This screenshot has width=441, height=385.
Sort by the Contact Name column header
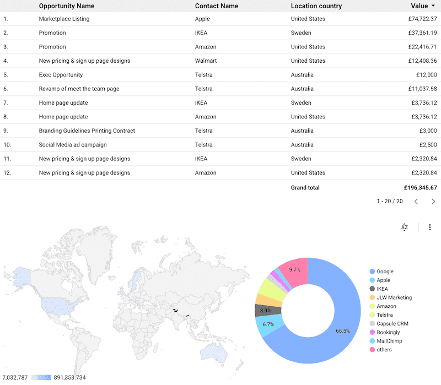pos(217,6)
